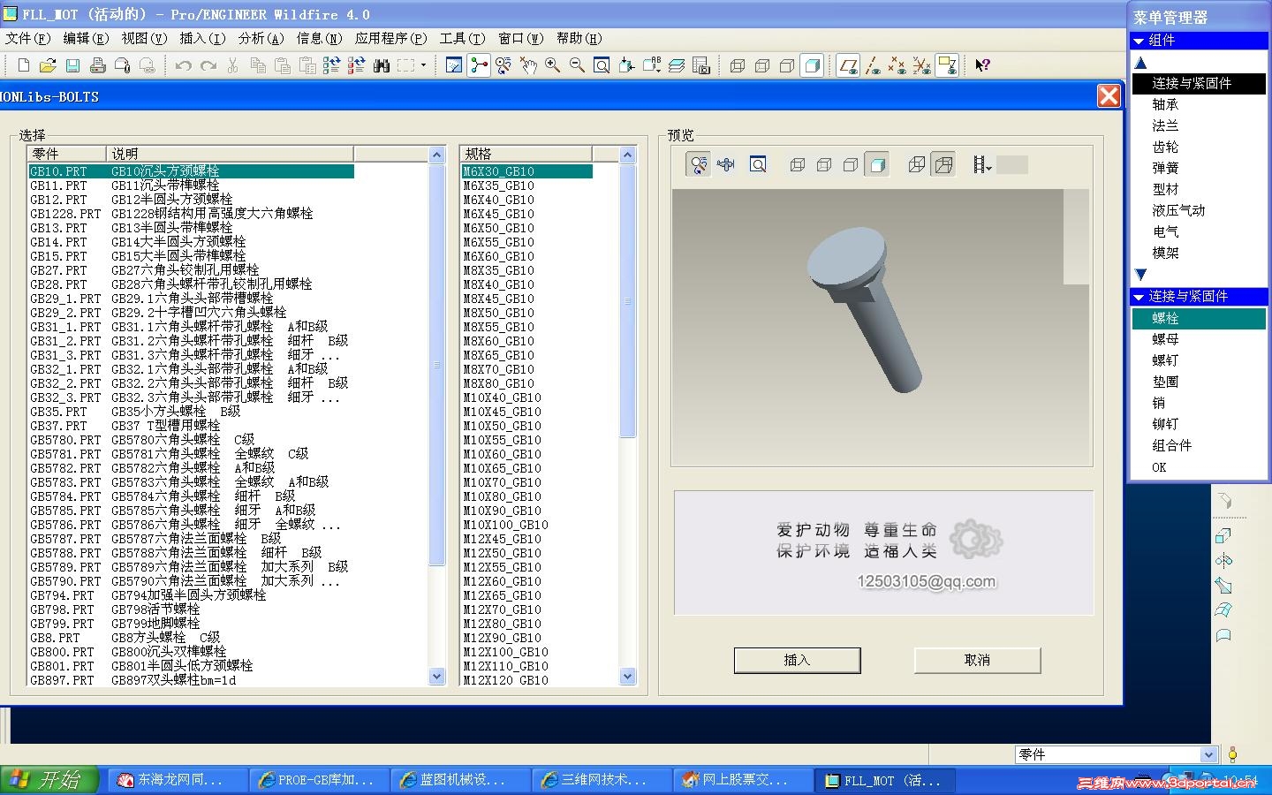Image resolution: width=1272 pixels, height=795 pixels.
Task: Save the model with the floppy disk icon
Action: tap(72, 65)
